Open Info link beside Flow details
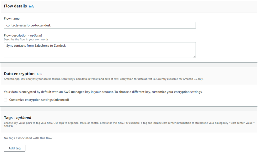This screenshot has width=258, height=156. pyautogui.click(x=31, y=6)
